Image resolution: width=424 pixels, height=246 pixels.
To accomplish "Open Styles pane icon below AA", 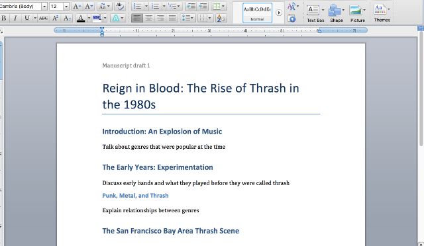I will pyautogui.click(x=291, y=19).
